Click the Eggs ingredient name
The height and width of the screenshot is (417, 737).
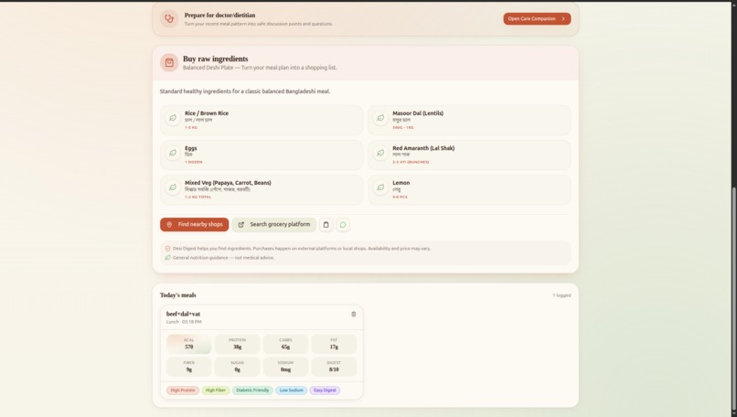pyautogui.click(x=191, y=148)
